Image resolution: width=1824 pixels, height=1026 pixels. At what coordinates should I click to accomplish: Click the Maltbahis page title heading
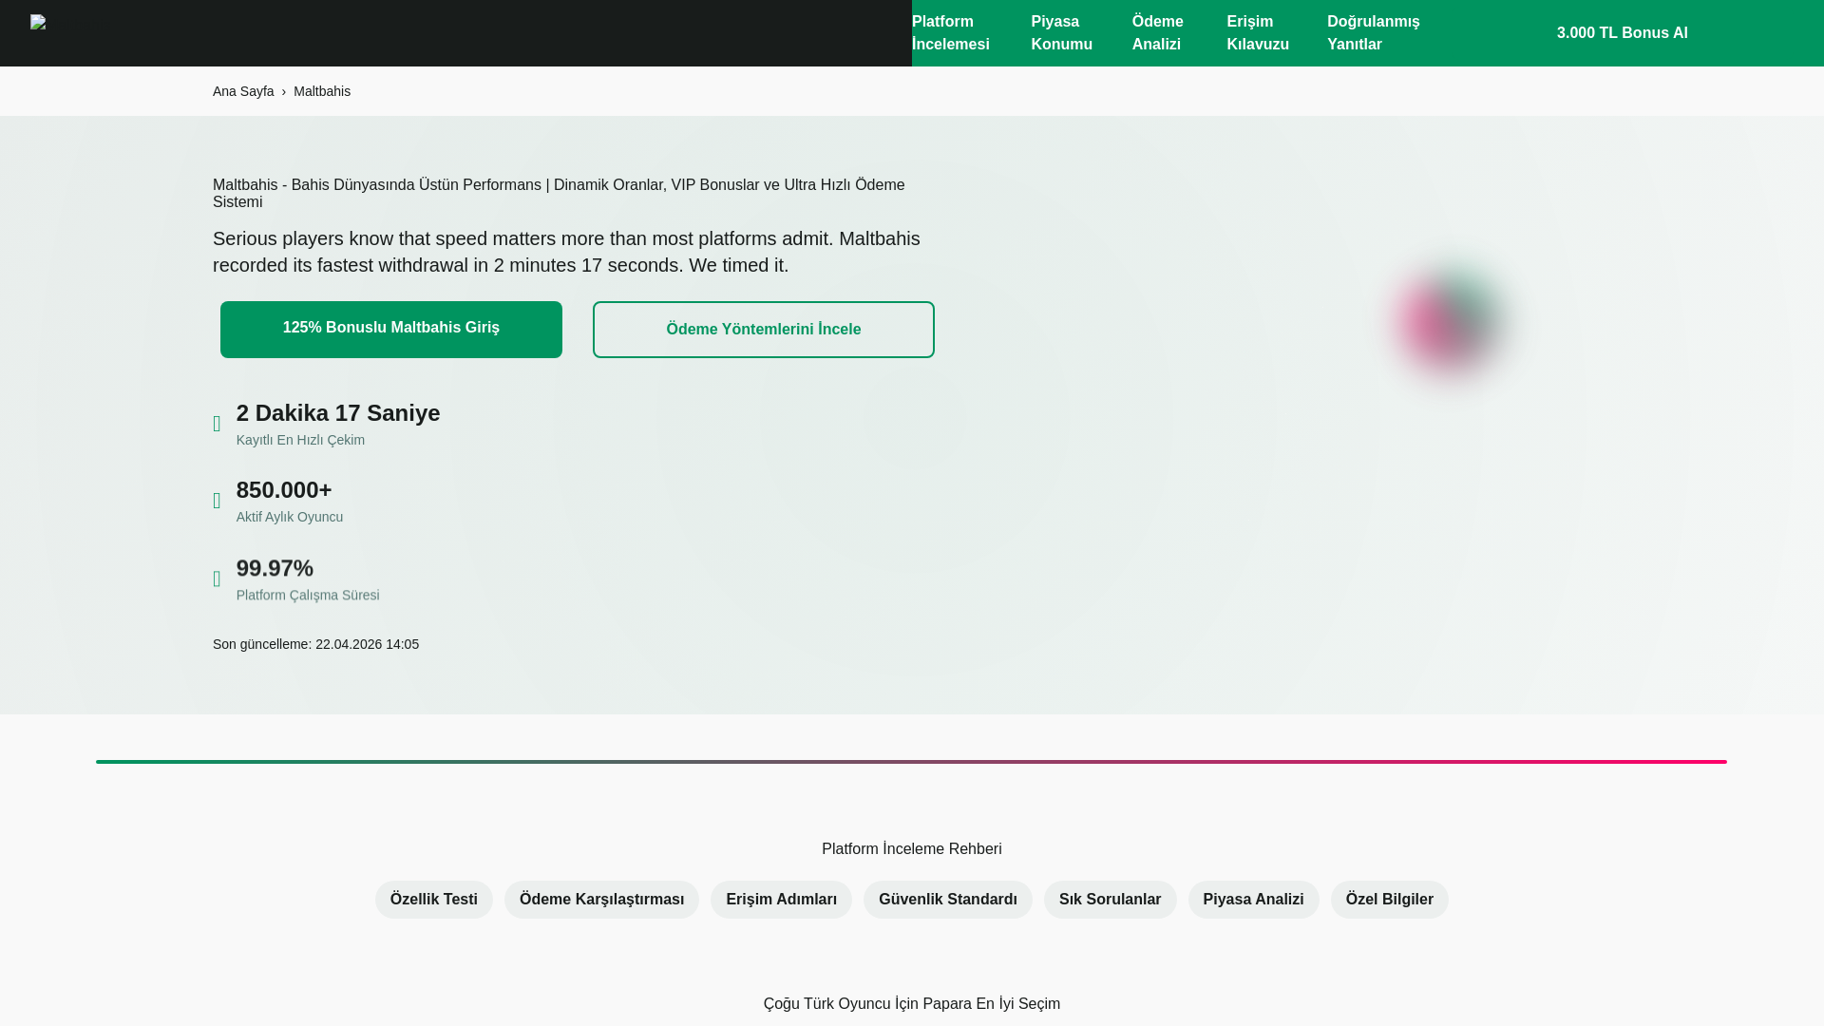(x=559, y=194)
